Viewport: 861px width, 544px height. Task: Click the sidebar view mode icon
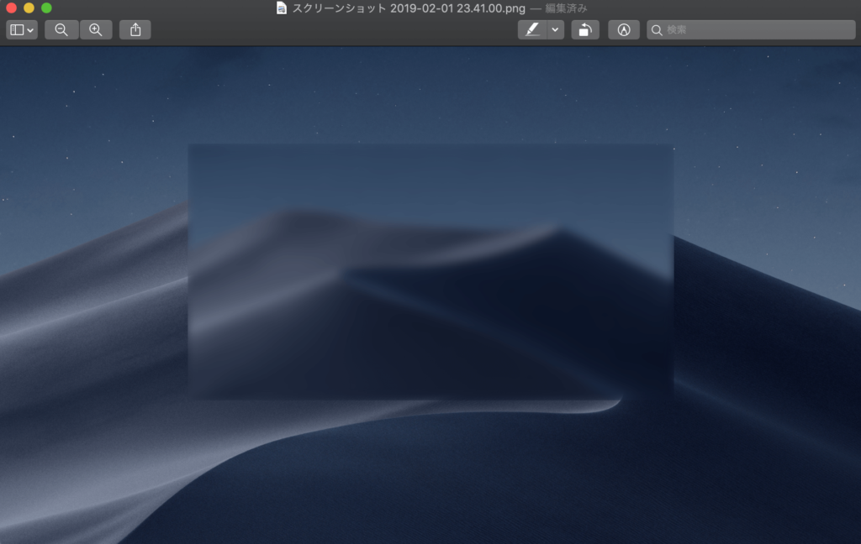pos(17,30)
